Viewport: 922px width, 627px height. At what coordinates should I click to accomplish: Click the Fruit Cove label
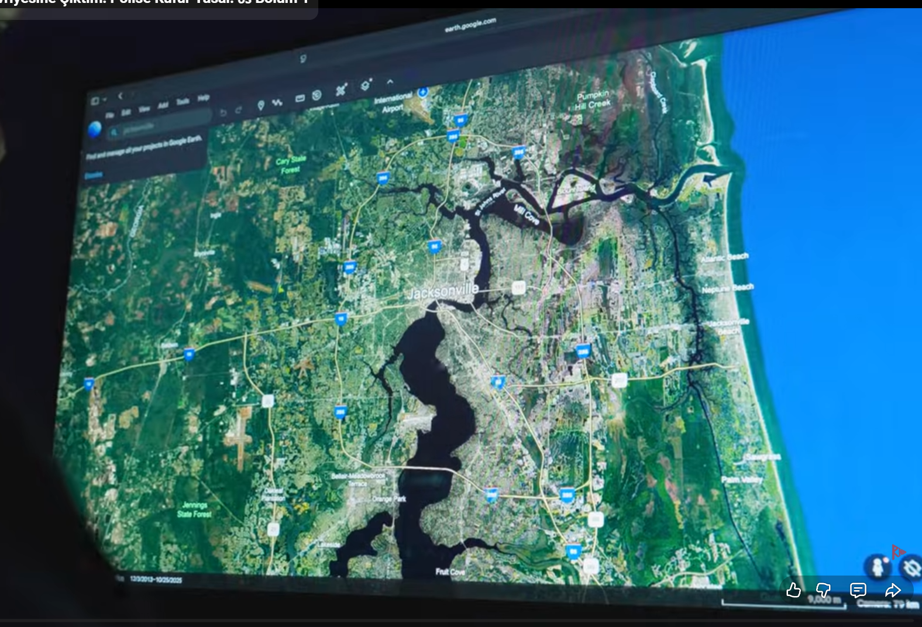(450, 571)
